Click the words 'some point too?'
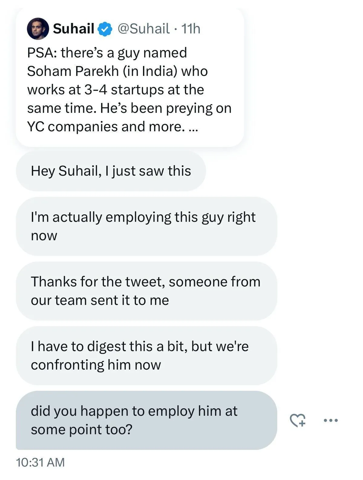This screenshot has height=480, width=363. coord(82,429)
